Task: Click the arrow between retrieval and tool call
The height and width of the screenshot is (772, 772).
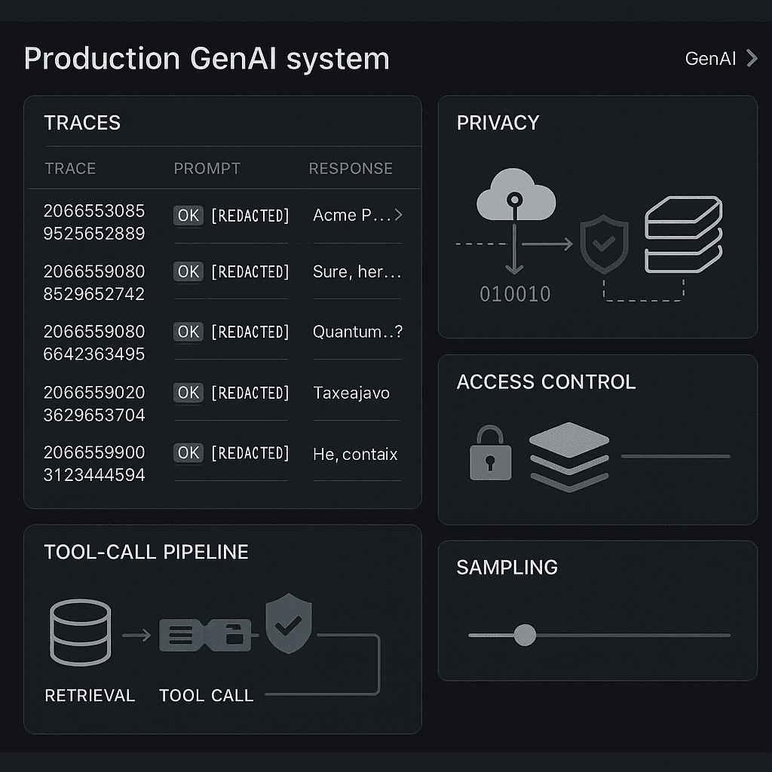Action: click(x=136, y=635)
